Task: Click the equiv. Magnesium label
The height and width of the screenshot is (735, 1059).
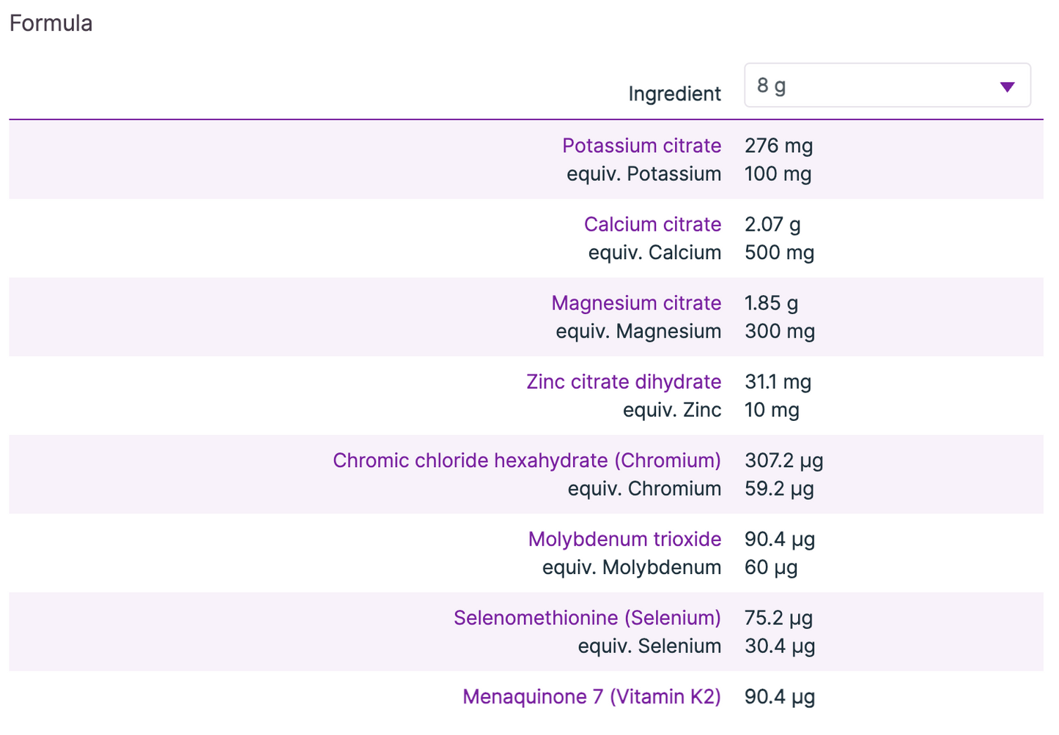Action: click(x=638, y=331)
